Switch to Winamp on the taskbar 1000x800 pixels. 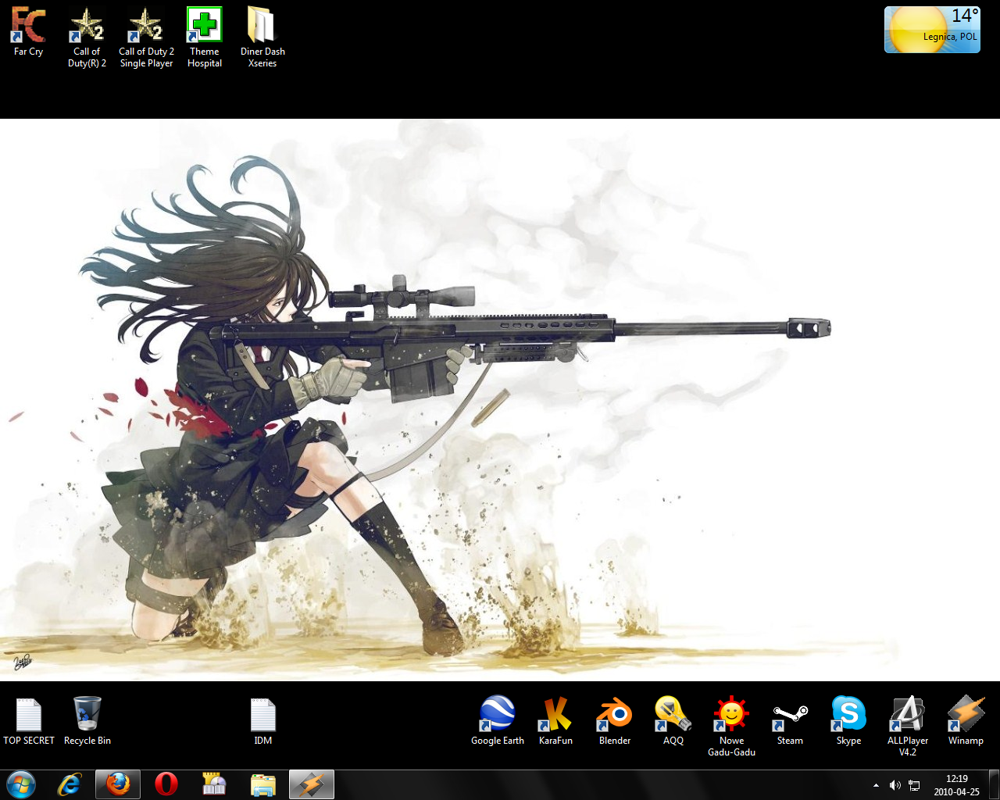coord(312,784)
